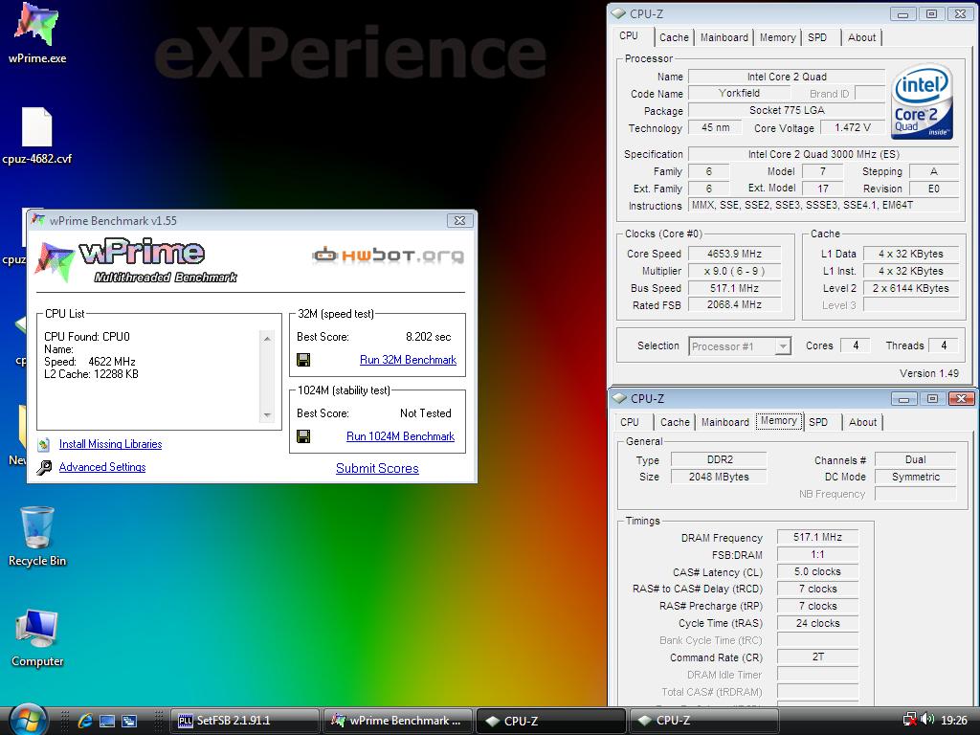Screen dimensions: 980x735
Task: Open Mainboard tab in lower CPU-Z window
Action: [725, 422]
